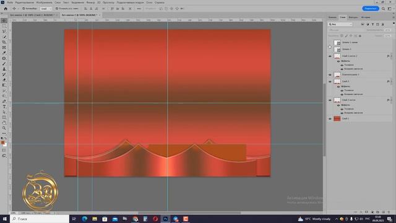The width and height of the screenshot is (396, 223).
Task: Select the Hand tool
Action: tap(4, 123)
